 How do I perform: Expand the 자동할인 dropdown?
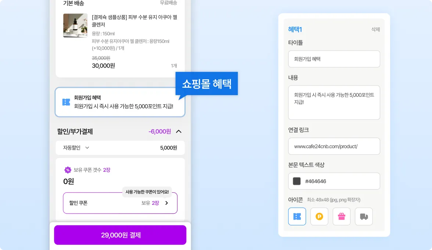(x=87, y=148)
